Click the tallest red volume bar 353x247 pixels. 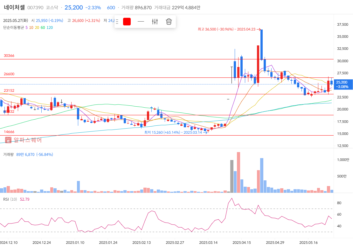(x=239, y=172)
